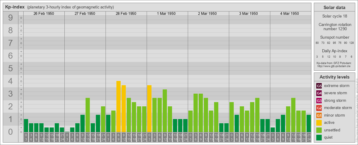
Task: Click the dark green quiet legend square
Action: [x=319, y=137]
